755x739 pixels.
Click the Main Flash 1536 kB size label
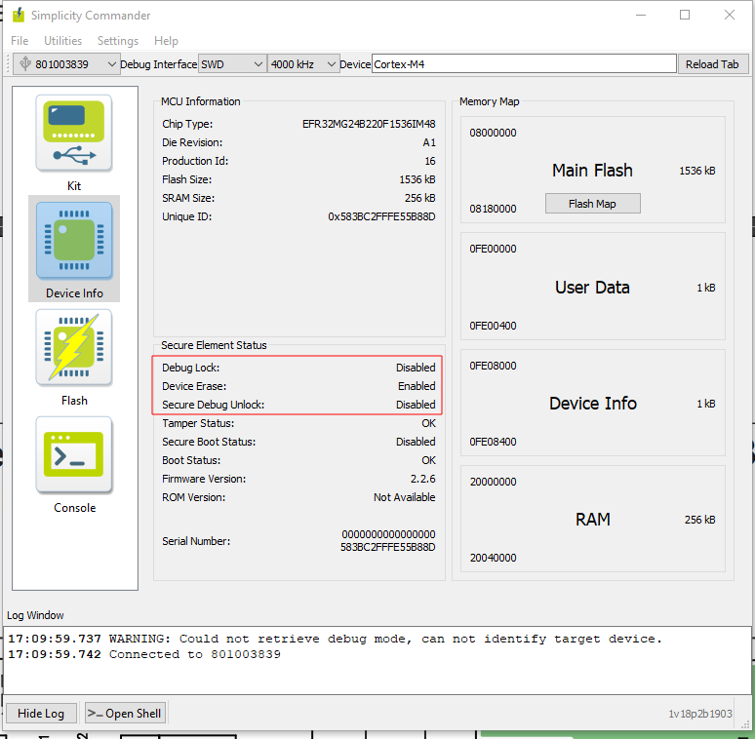[697, 171]
